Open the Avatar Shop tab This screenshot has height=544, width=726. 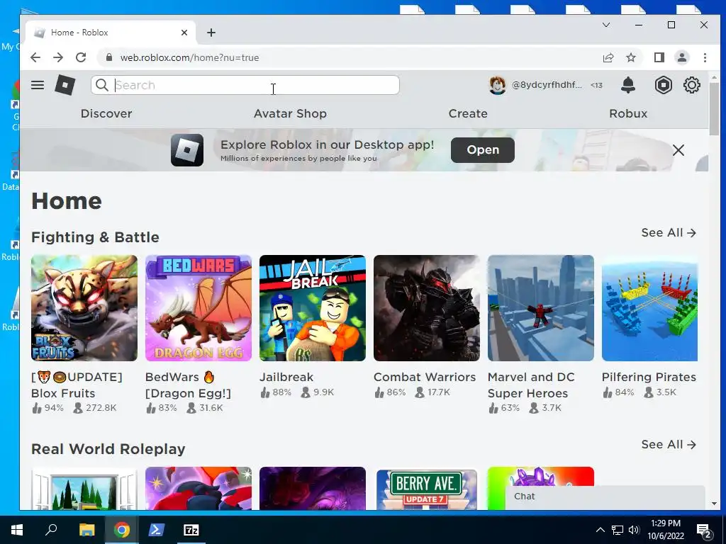(290, 113)
